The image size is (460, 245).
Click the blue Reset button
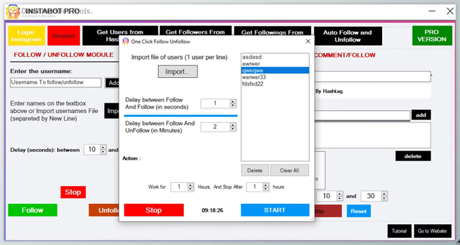click(x=359, y=211)
